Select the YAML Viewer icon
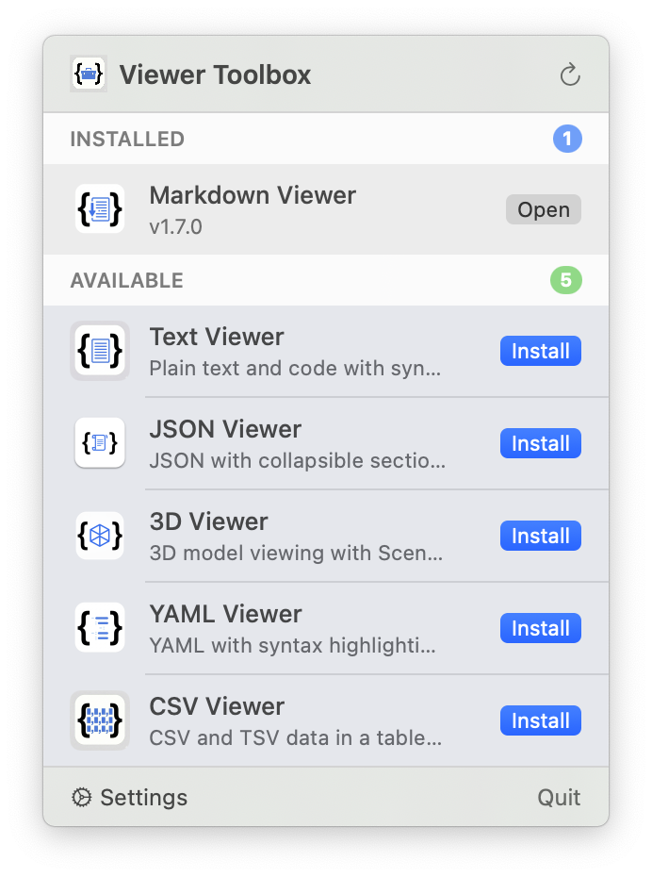 pos(99,627)
